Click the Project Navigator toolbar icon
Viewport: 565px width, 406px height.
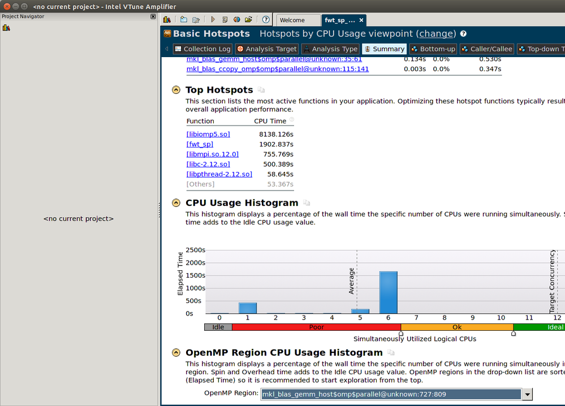click(167, 19)
